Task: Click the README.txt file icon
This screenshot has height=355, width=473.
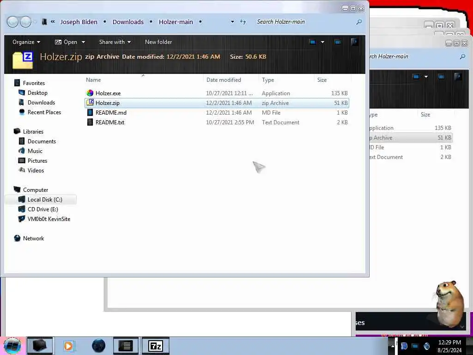Action: 90,122
